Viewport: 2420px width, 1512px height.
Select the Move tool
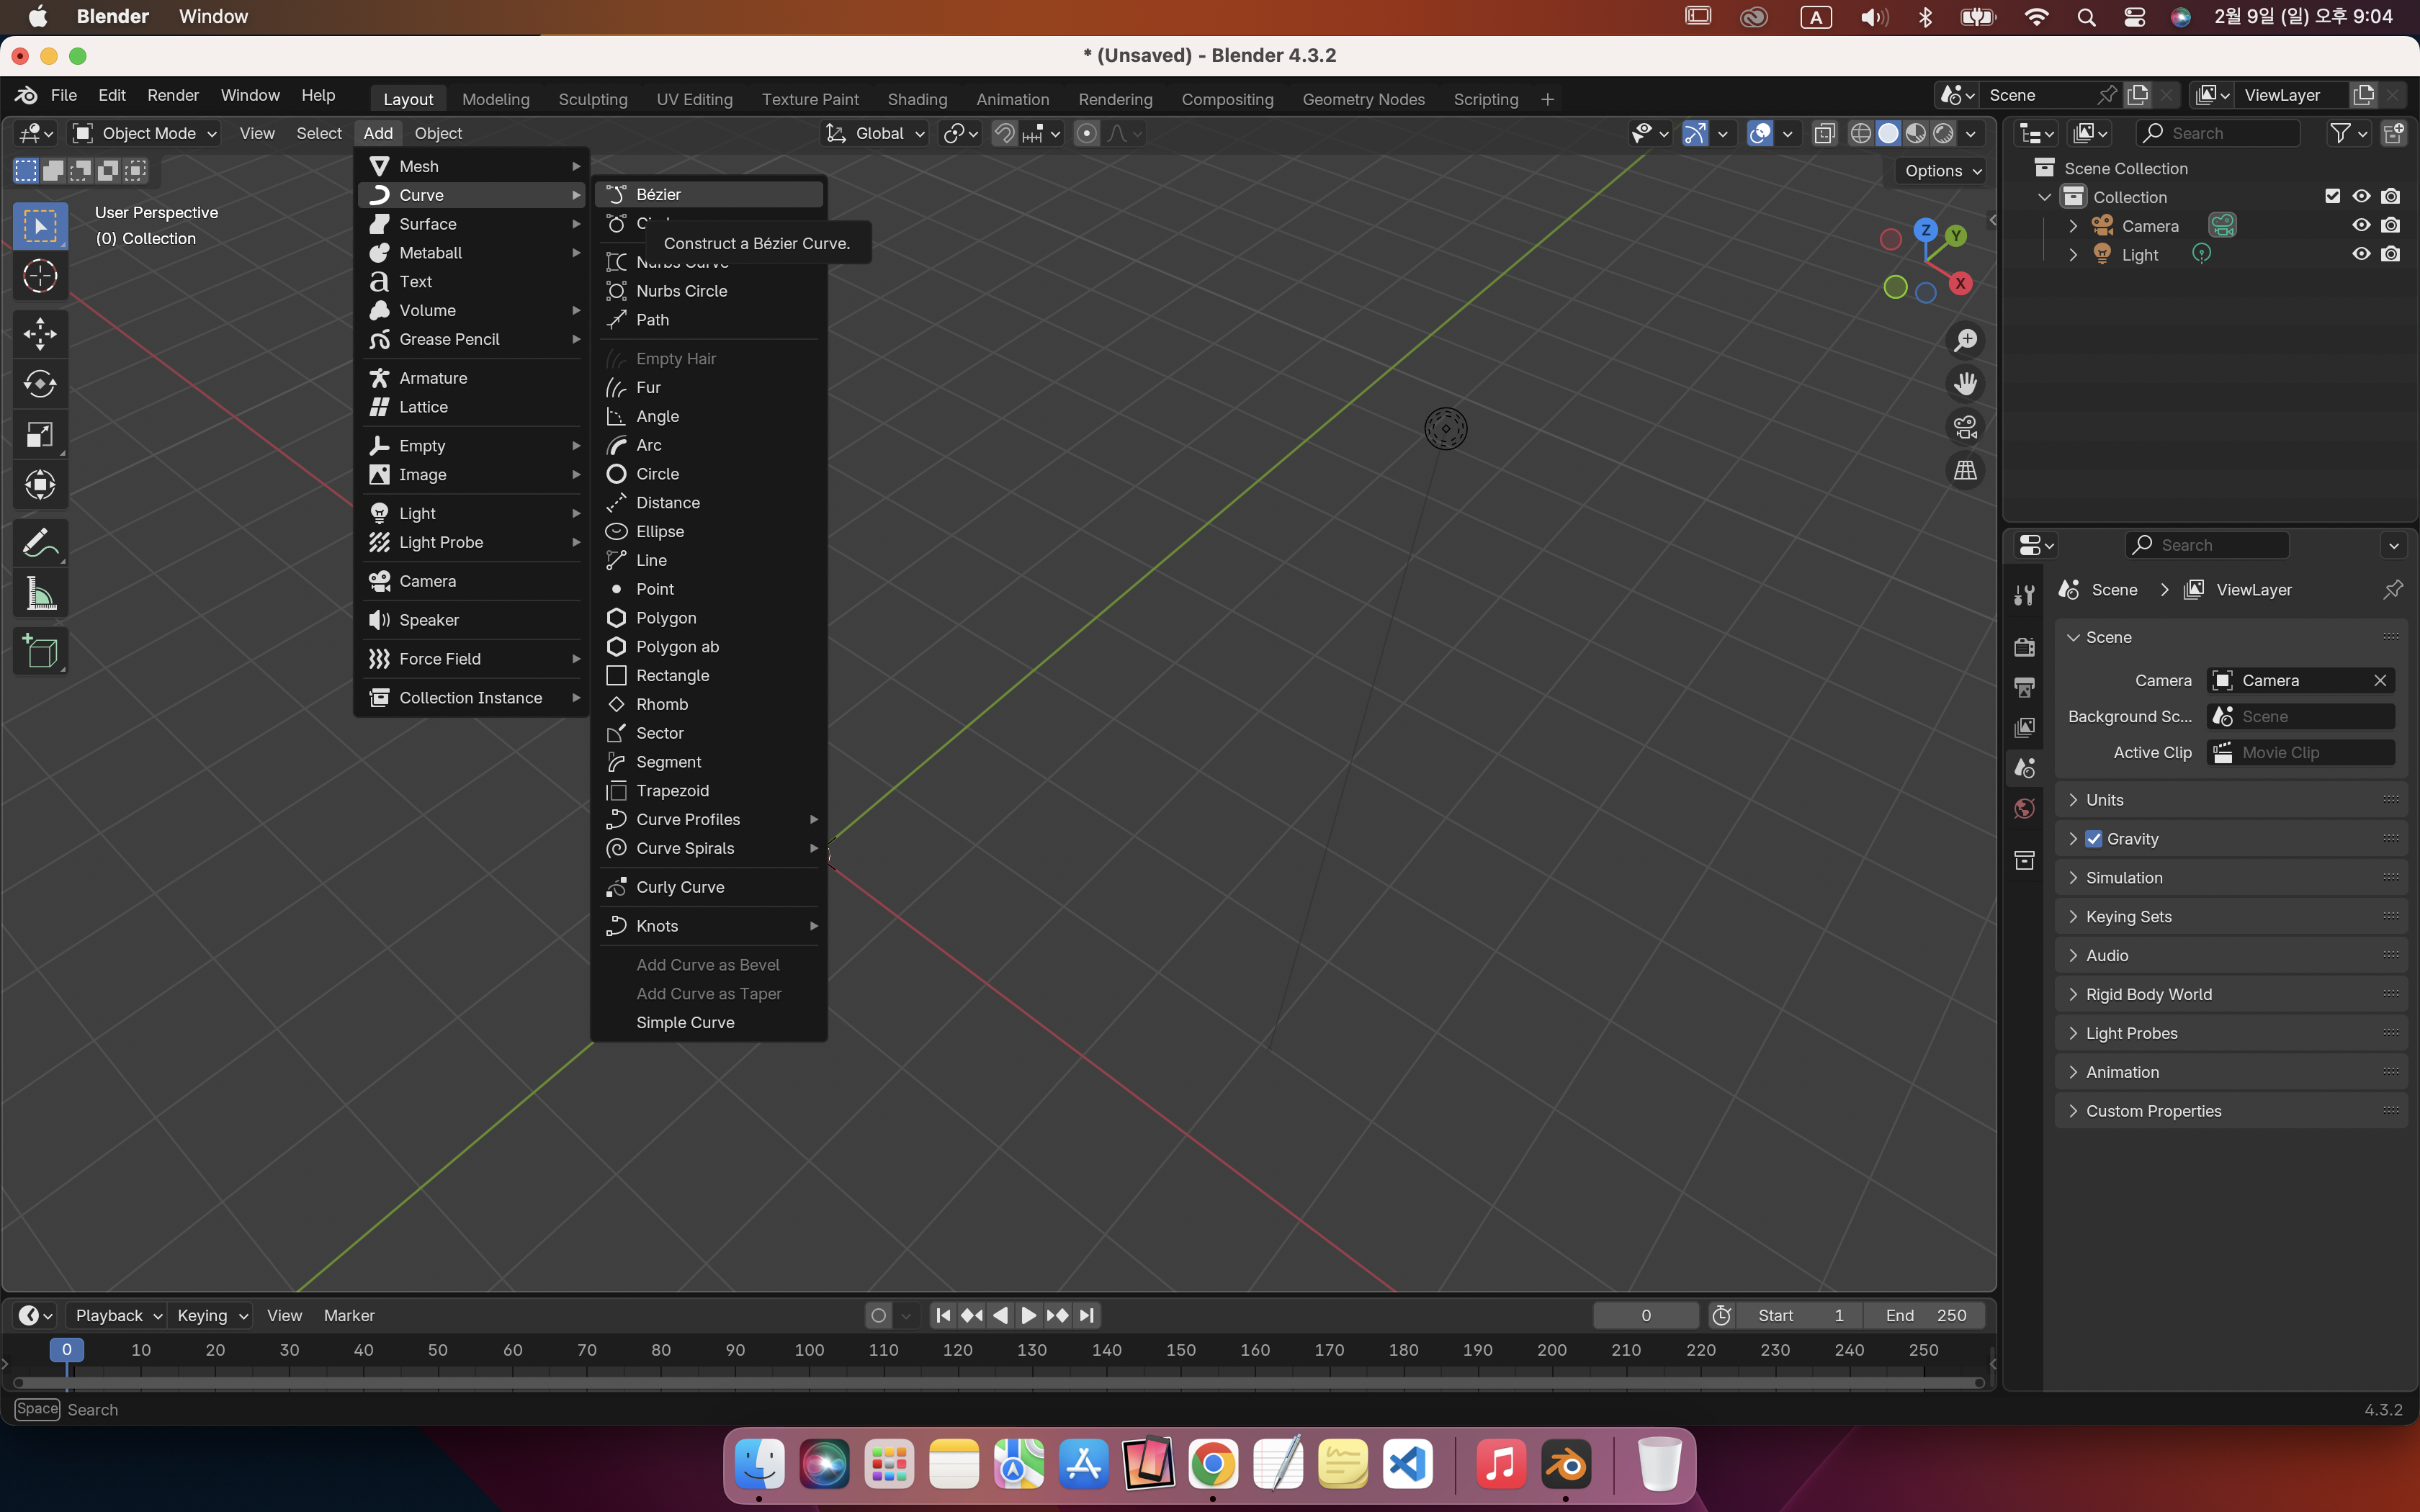tap(40, 334)
